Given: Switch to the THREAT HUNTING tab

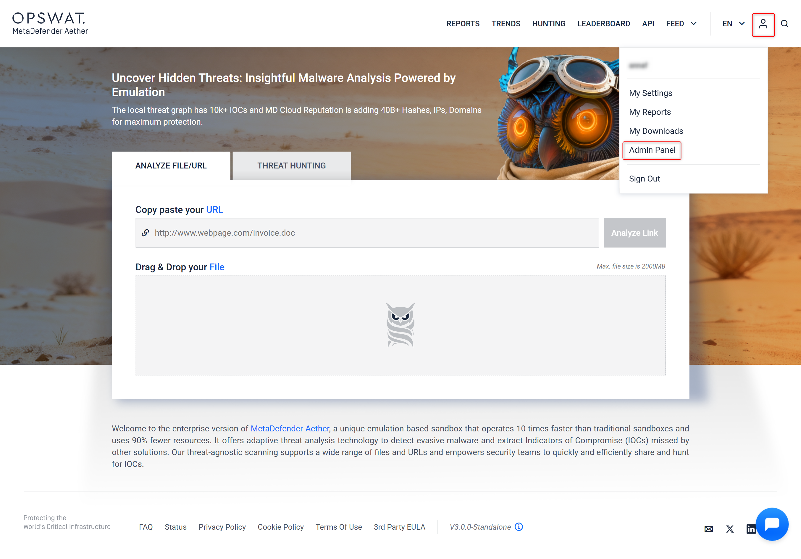Looking at the screenshot, I should pyautogui.click(x=292, y=166).
